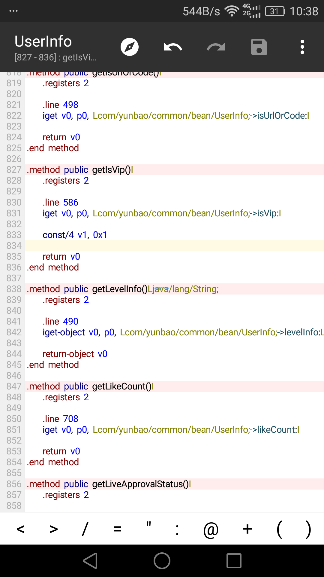Place cursor on empty highlighted line 834
The width and height of the screenshot is (324, 577).
(174, 246)
